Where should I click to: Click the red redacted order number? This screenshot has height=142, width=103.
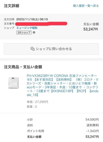click(41, 24)
